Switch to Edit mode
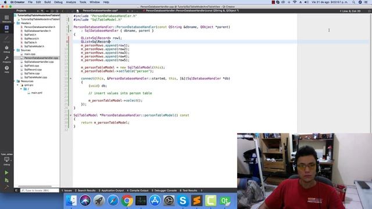The image size is (372, 209). tap(6, 28)
